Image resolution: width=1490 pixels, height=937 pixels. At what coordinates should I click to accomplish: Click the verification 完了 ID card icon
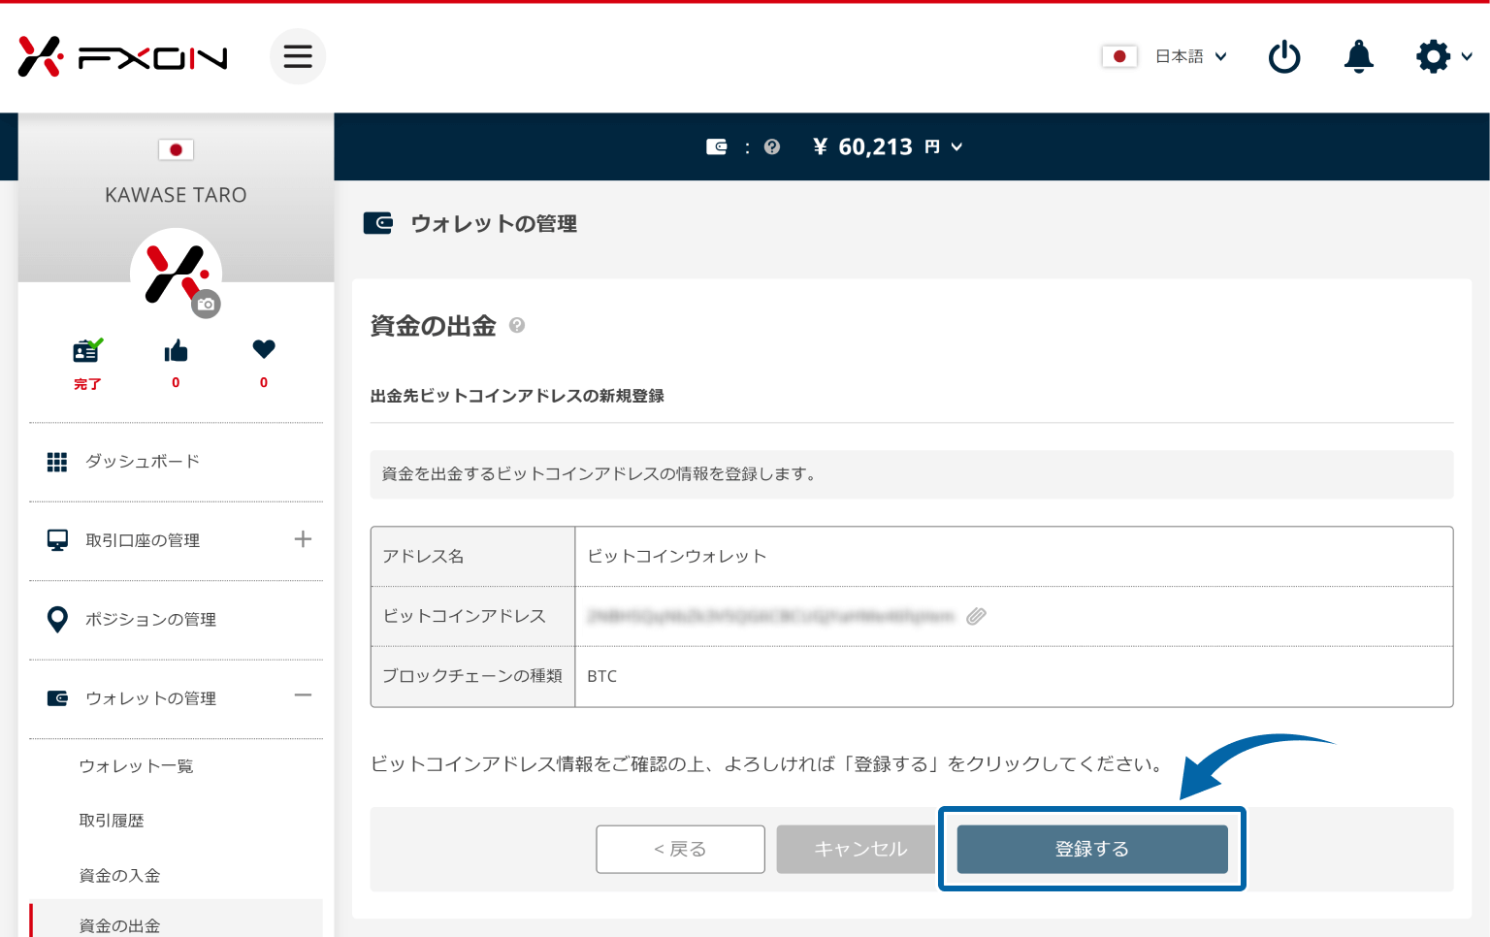pyautogui.click(x=87, y=350)
